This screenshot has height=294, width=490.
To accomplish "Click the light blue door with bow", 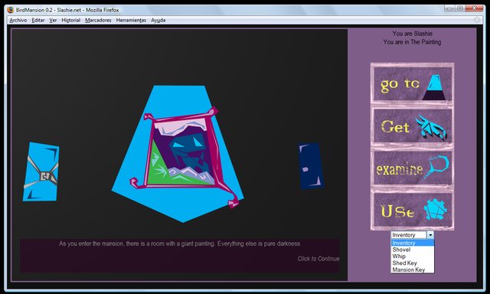I will click(x=41, y=171).
